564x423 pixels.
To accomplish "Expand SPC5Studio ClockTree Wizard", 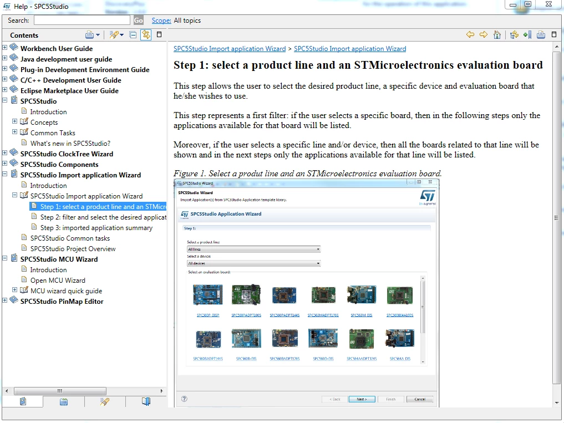I will [x=4, y=153].
